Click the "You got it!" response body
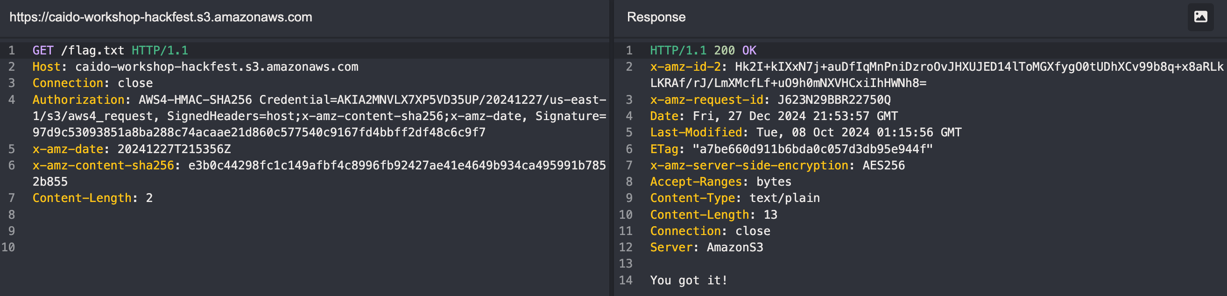 [x=689, y=280]
